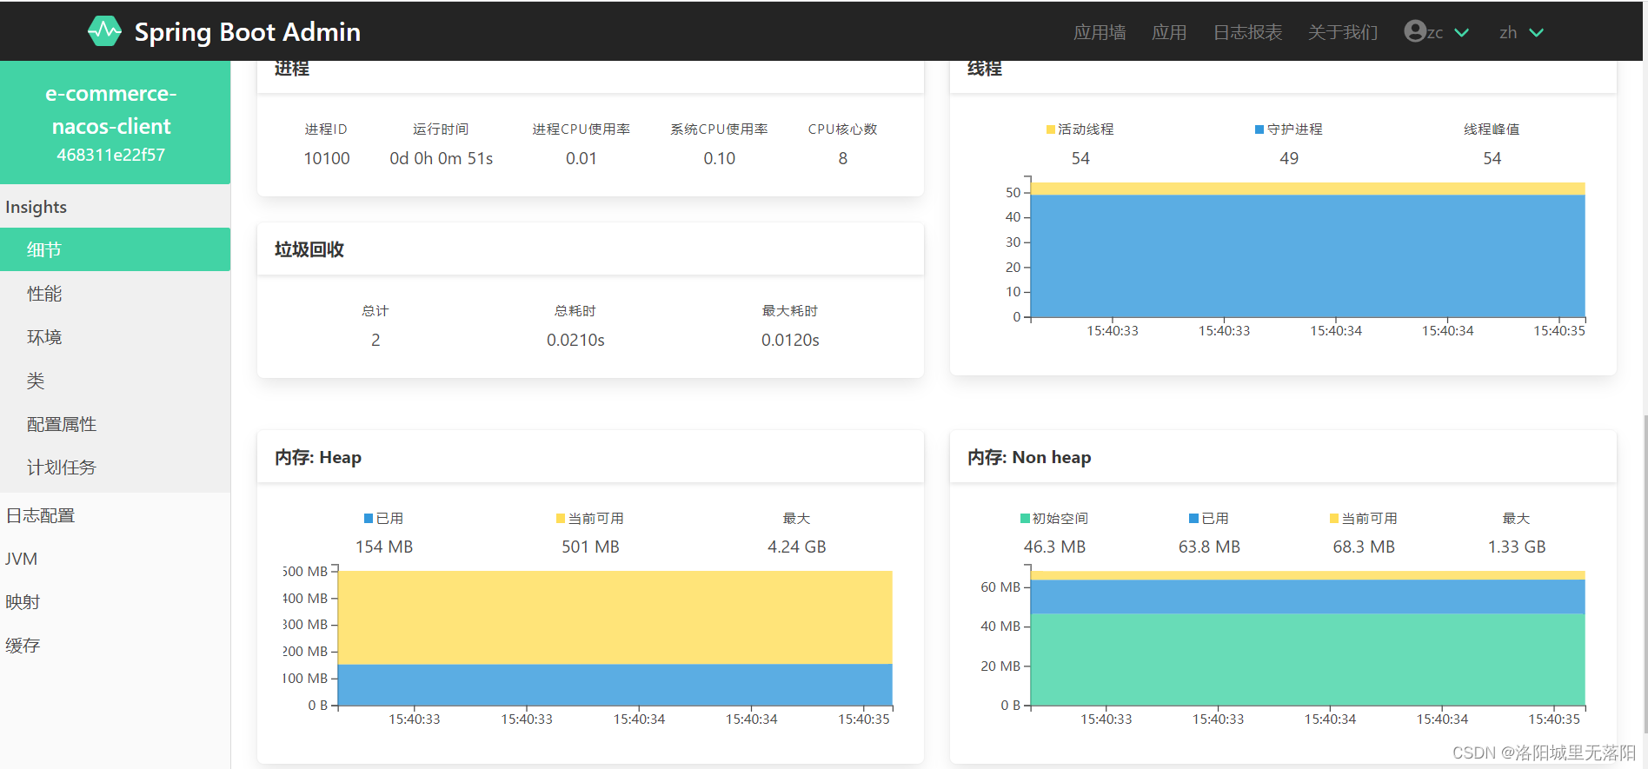Click the 内存: Non heap panel heading

pos(1029,457)
